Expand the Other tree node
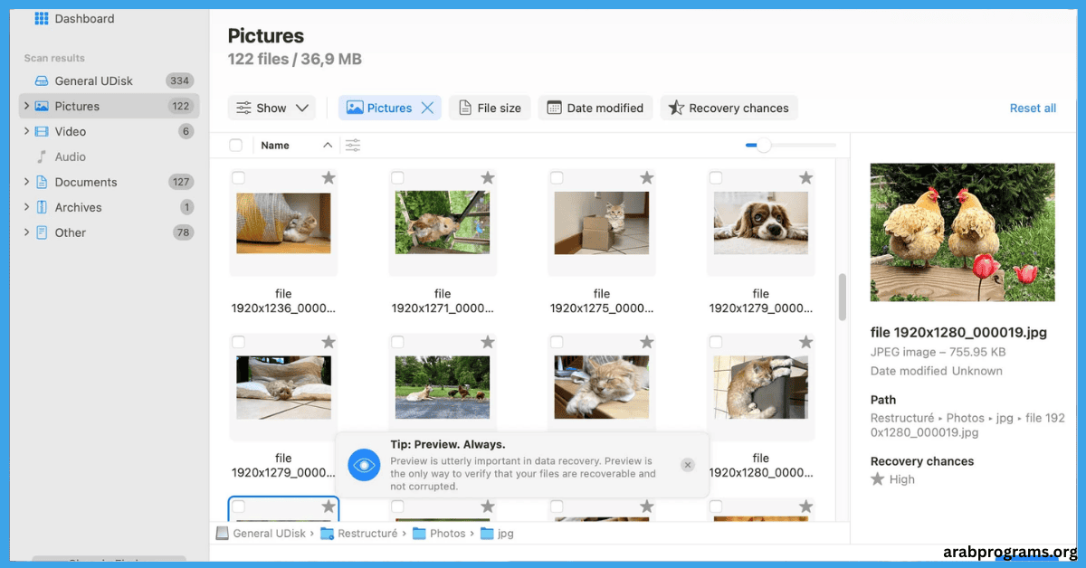The width and height of the screenshot is (1086, 568). tap(25, 232)
